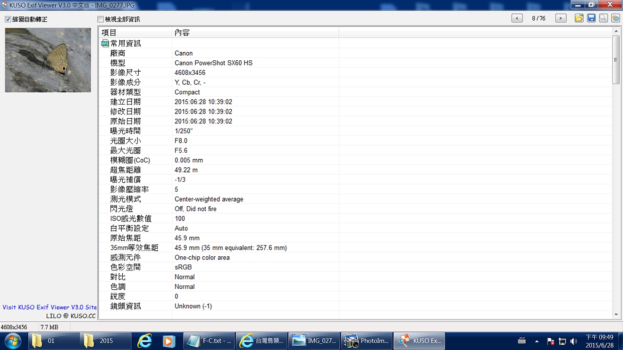This screenshot has width=623, height=350.
Task: Switch to 台灣鳥類 Internet Explorer window
Action: pos(261,341)
